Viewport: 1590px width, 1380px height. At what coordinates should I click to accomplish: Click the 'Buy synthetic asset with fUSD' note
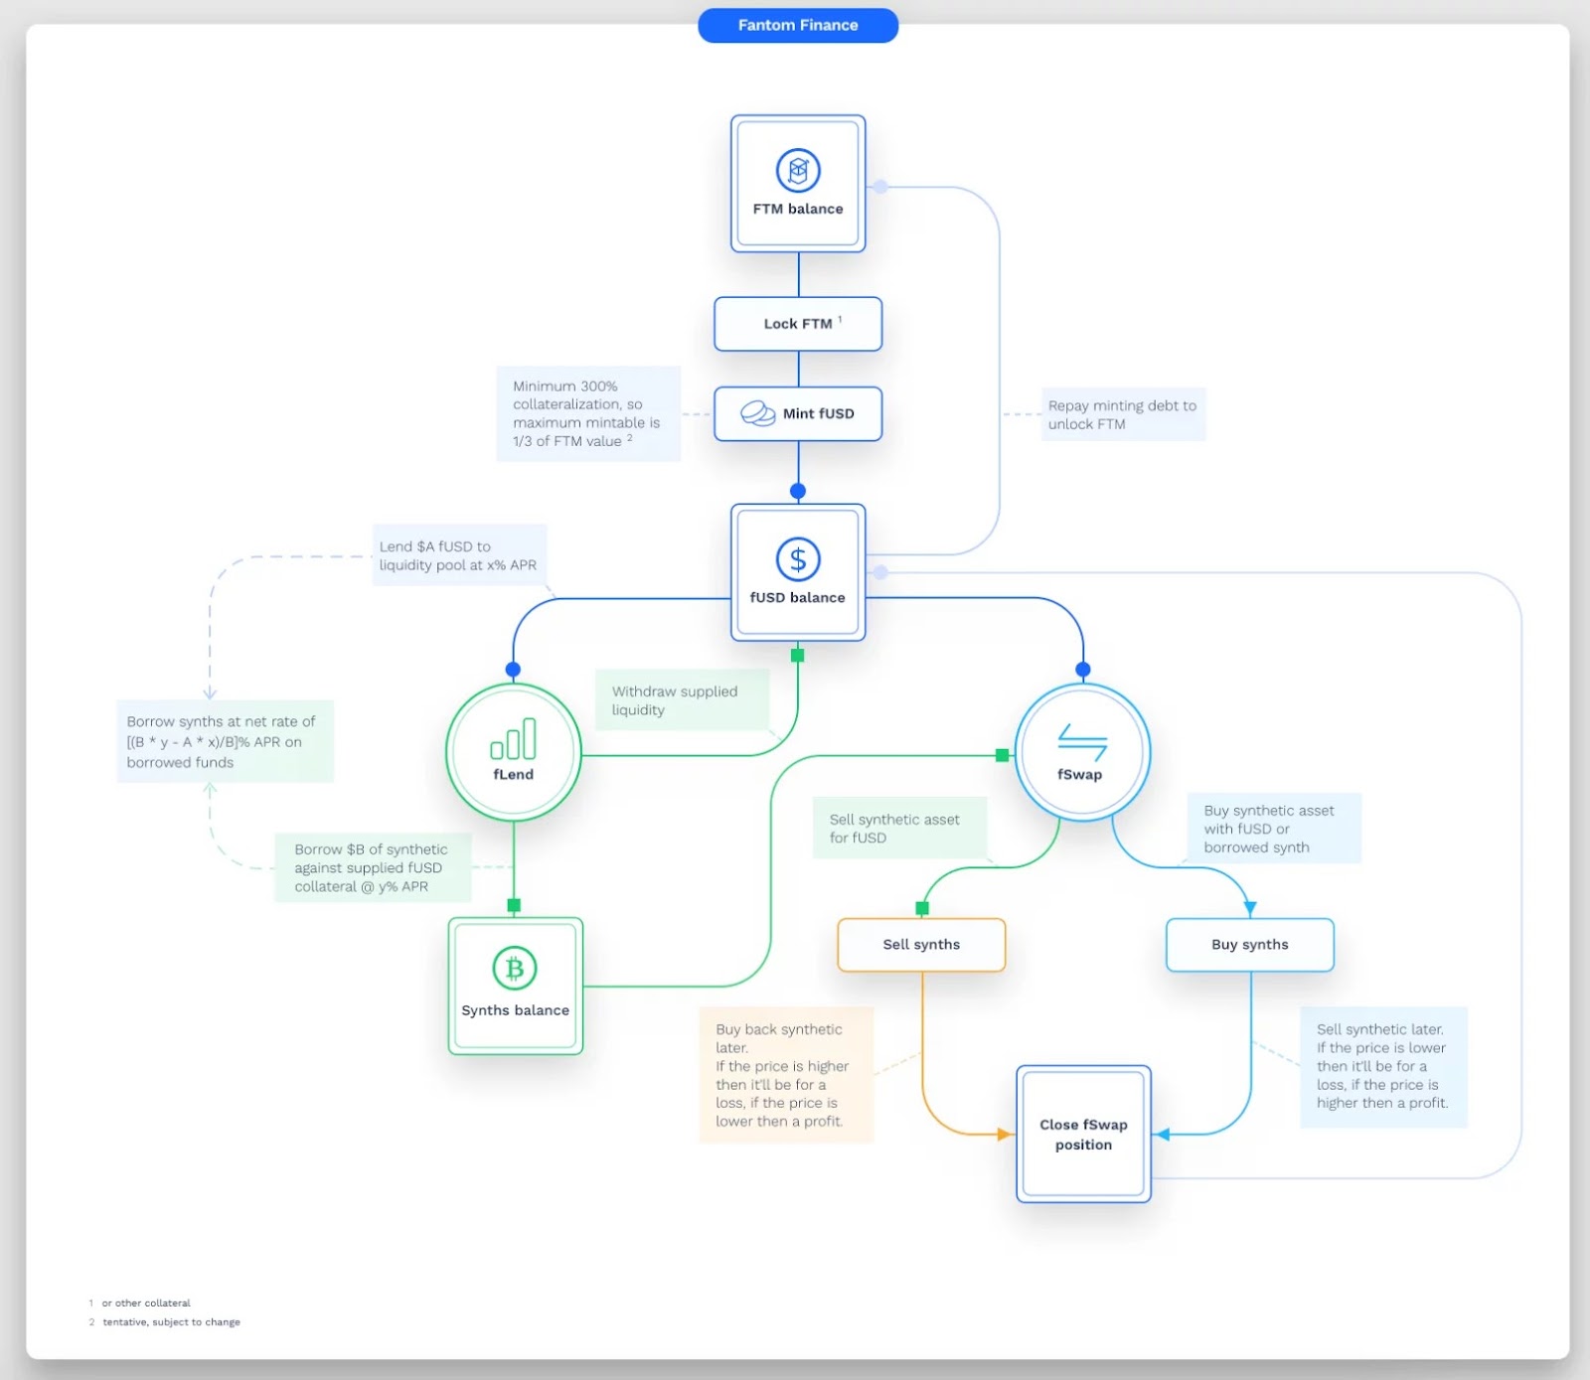coord(1274,829)
